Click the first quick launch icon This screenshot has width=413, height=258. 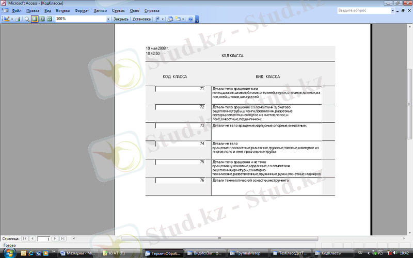[x=23, y=253]
